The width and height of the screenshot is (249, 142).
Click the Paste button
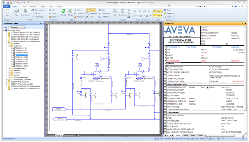tap(53, 17)
